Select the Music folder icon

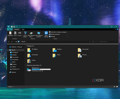click(55, 55)
